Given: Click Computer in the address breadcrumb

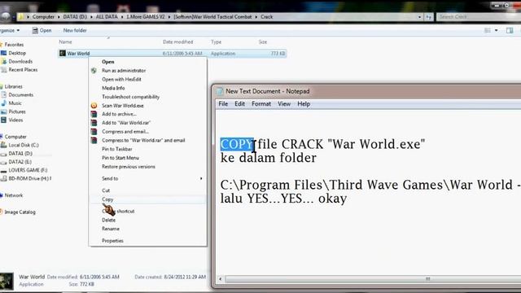Looking at the screenshot, I should [x=43, y=16].
